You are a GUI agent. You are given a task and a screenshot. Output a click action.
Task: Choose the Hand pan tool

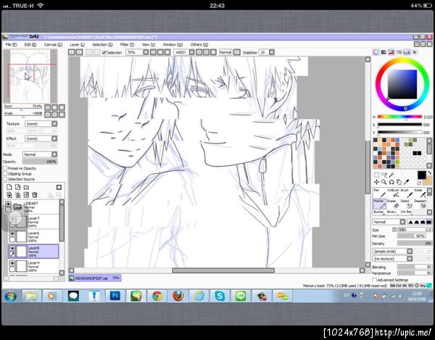[x=399, y=182]
